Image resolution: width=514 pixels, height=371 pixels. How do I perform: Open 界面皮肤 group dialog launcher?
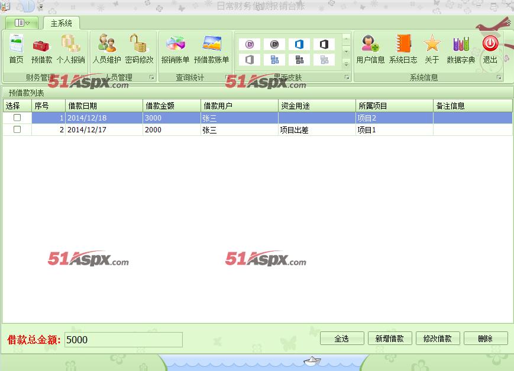(x=347, y=77)
